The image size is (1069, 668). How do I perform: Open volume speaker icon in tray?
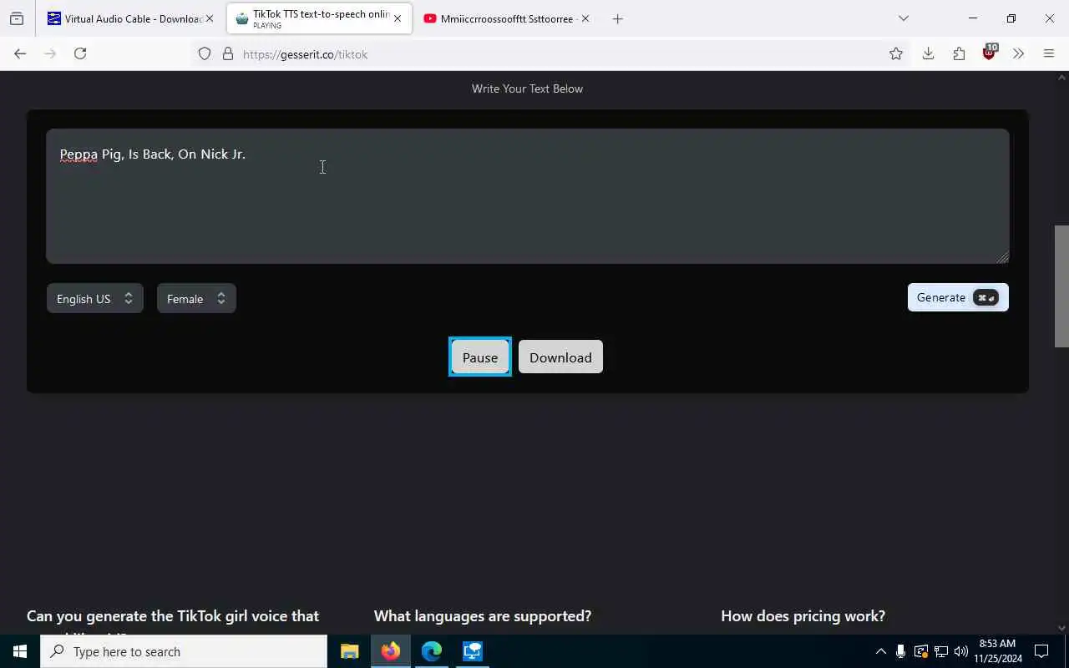pos(961,651)
